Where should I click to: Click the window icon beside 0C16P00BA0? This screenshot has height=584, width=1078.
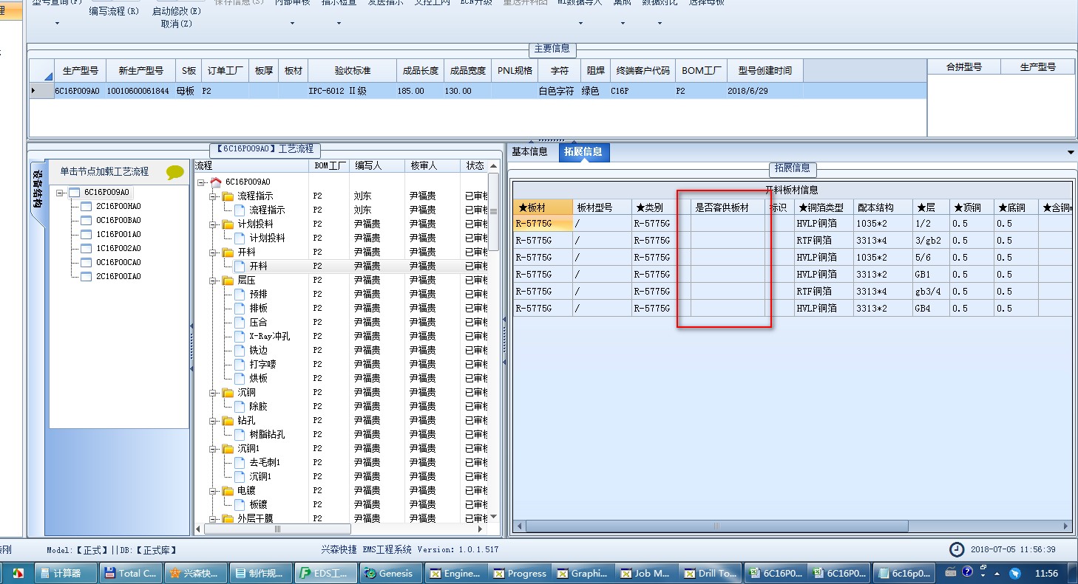86,220
